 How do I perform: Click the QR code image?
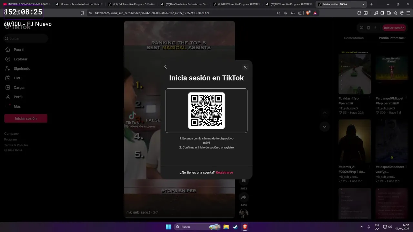tap(206, 111)
